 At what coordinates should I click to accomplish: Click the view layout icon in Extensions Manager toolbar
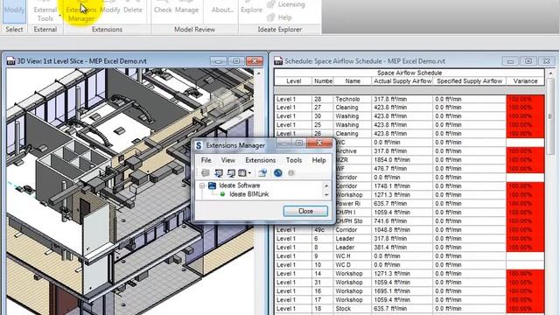coord(242,173)
